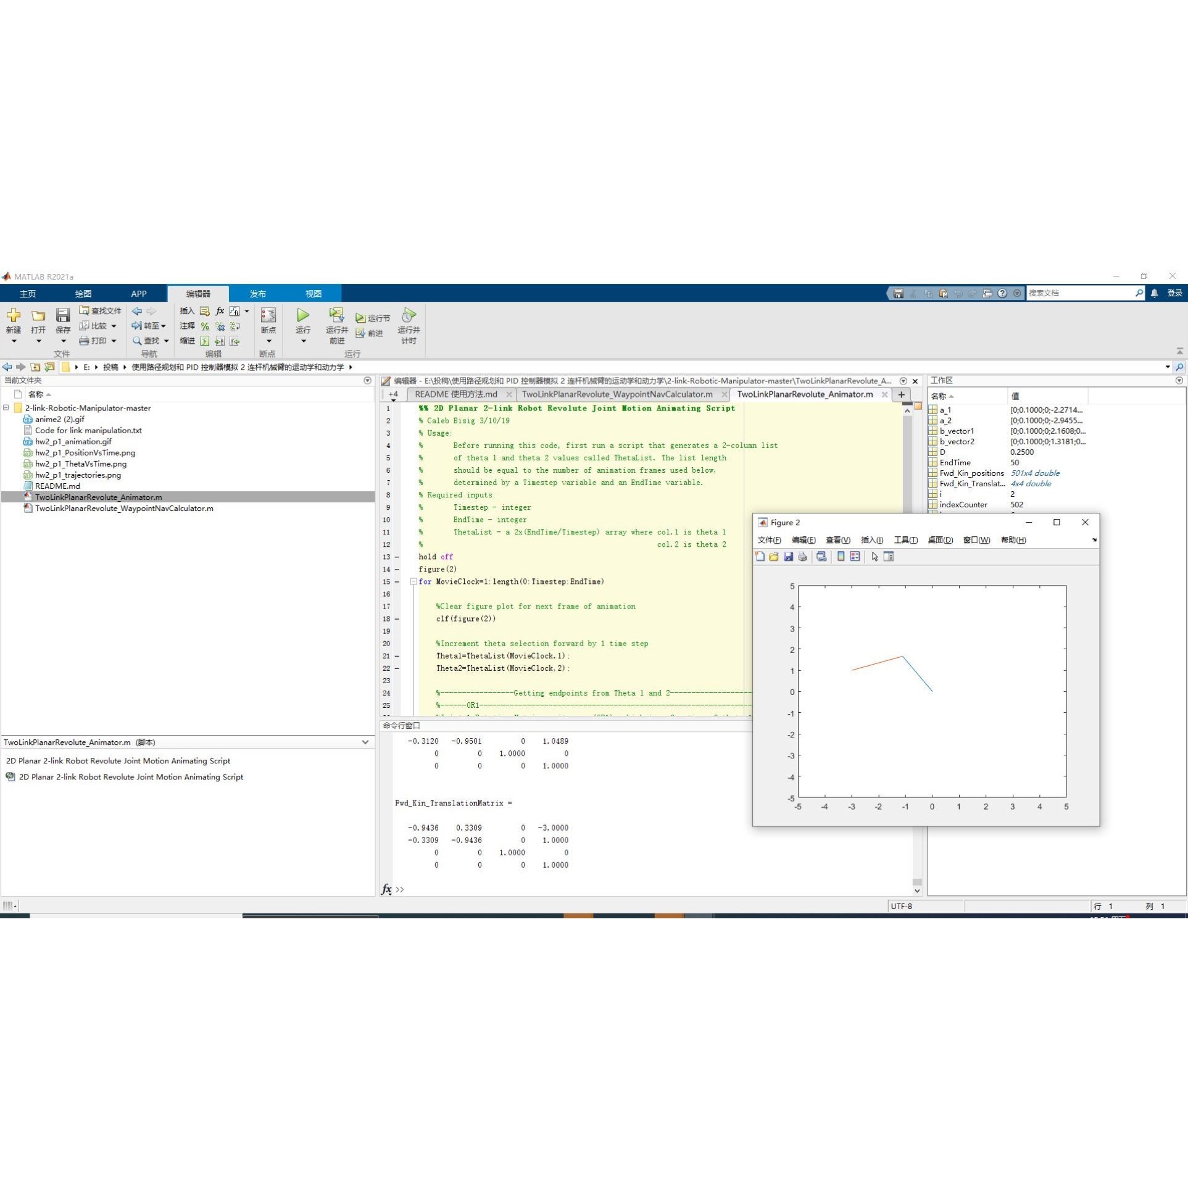This screenshot has width=1188, height=1188.
Task: Click the notification bell icon
Action: point(1154,293)
